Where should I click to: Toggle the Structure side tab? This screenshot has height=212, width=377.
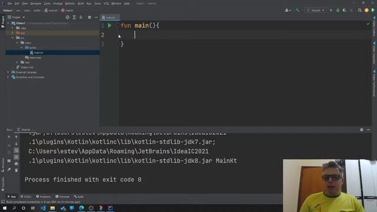[x=2, y=165]
